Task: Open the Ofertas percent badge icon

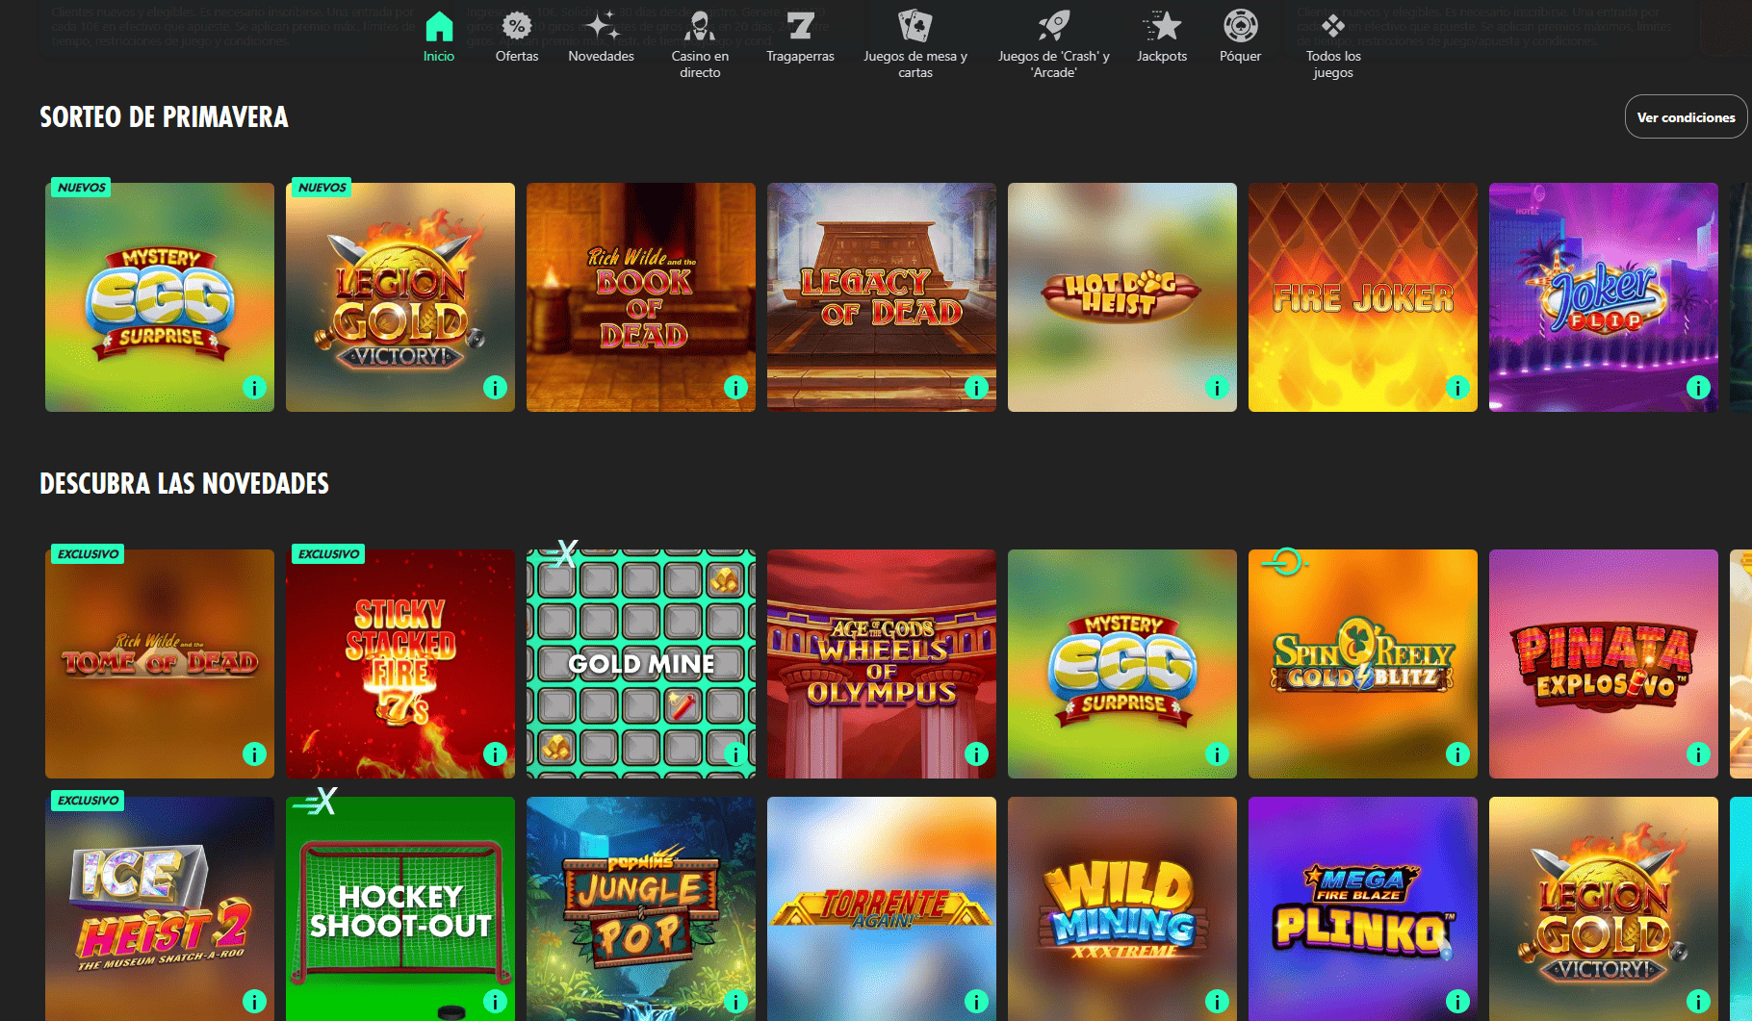Action: pos(517,26)
